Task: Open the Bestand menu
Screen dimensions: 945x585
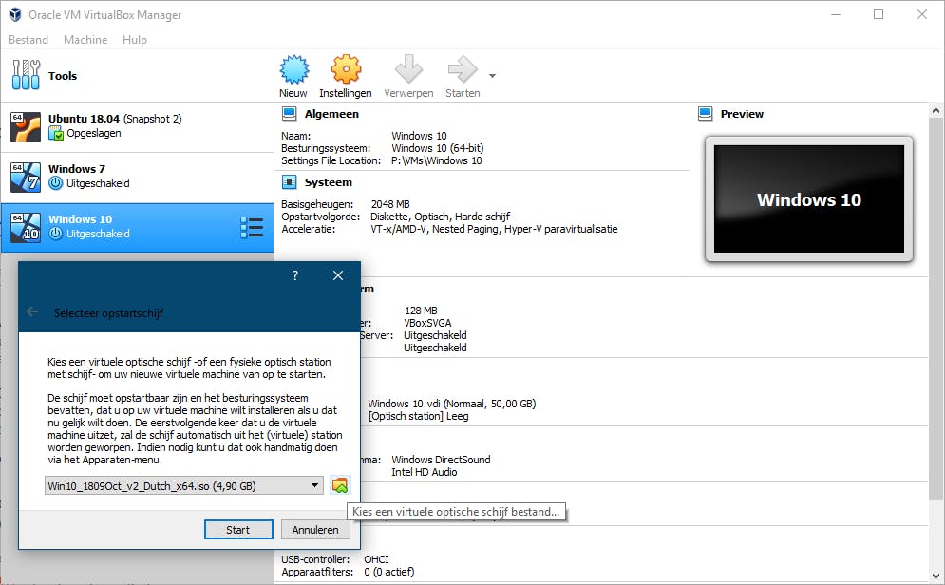Action: click(28, 40)
